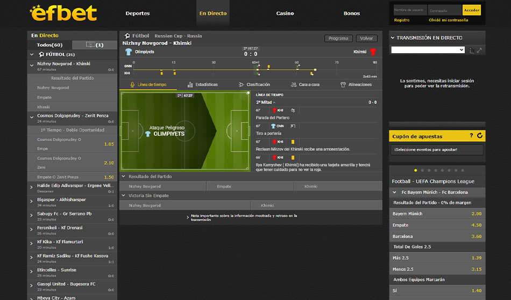511x300 pixels.
Task: Expand Feronikeli - Kf Drenasi match
Action: pos(32,229)
